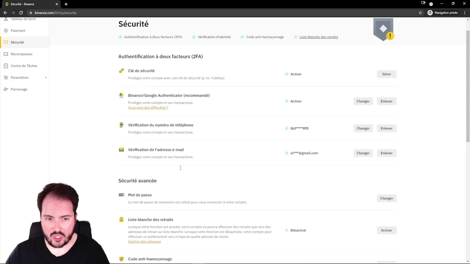
Task: Go to Centre de Tâches
Action: tap(24, 66)
